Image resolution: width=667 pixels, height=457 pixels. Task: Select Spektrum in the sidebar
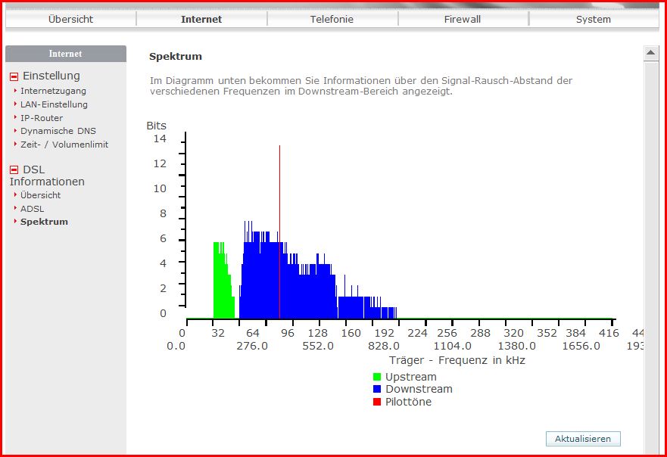pos(44,222)
